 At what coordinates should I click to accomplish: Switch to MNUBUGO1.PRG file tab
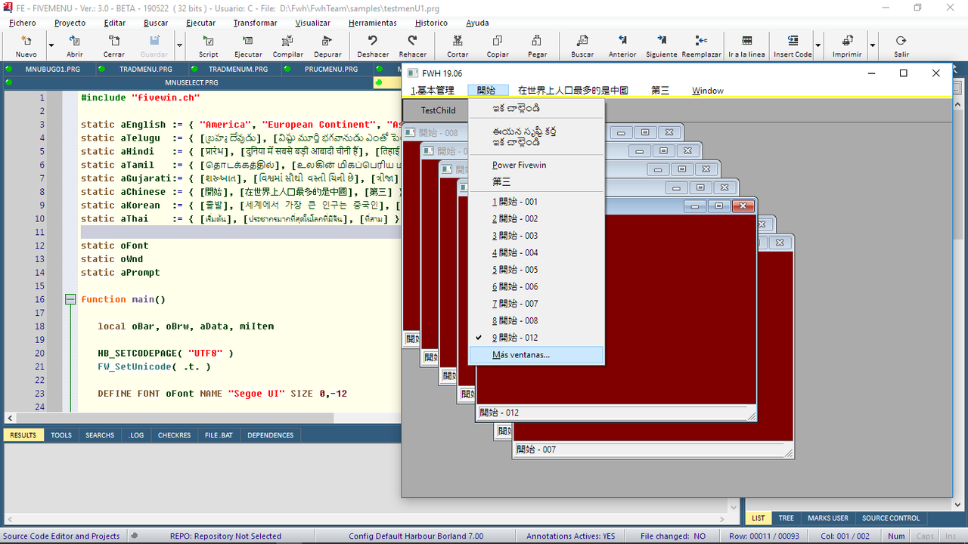point(52,69)
